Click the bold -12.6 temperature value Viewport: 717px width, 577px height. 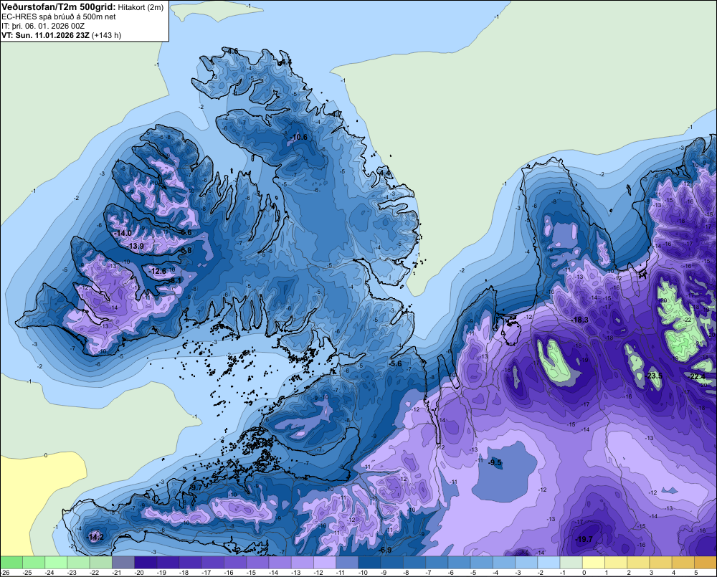pyautogui.click(x=158, y=271)
